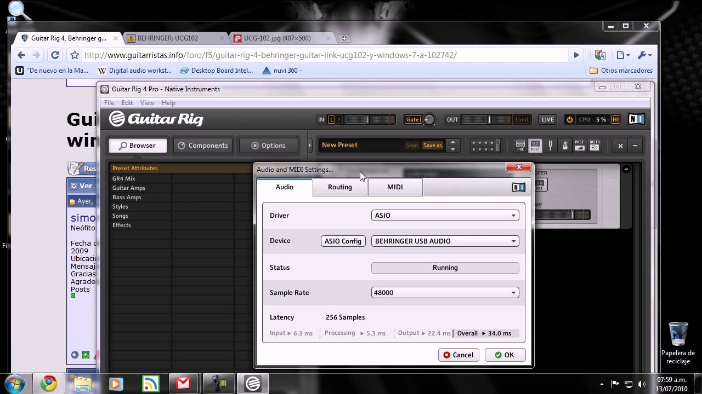Viewport: 702px width, 394px height.
Task: Open the Options panel button
Action: [269, 146]
